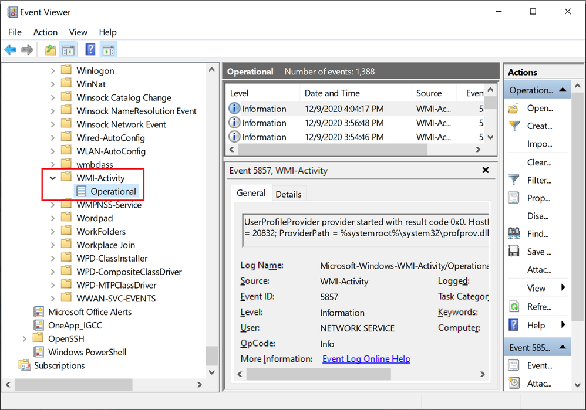The height and width of the screenshot is (410, 586).
Task: Click the UserProfileProvider event description text box
Action: [x=365, y=230]
